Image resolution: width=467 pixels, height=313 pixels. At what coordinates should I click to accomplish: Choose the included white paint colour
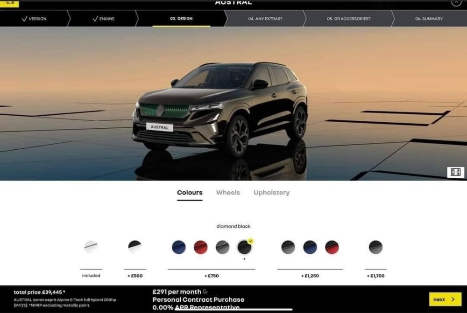tap(91, 247)
